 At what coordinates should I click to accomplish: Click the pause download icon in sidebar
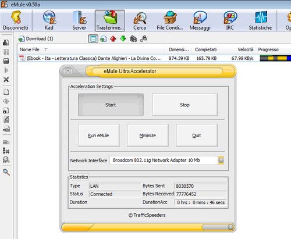6,52
